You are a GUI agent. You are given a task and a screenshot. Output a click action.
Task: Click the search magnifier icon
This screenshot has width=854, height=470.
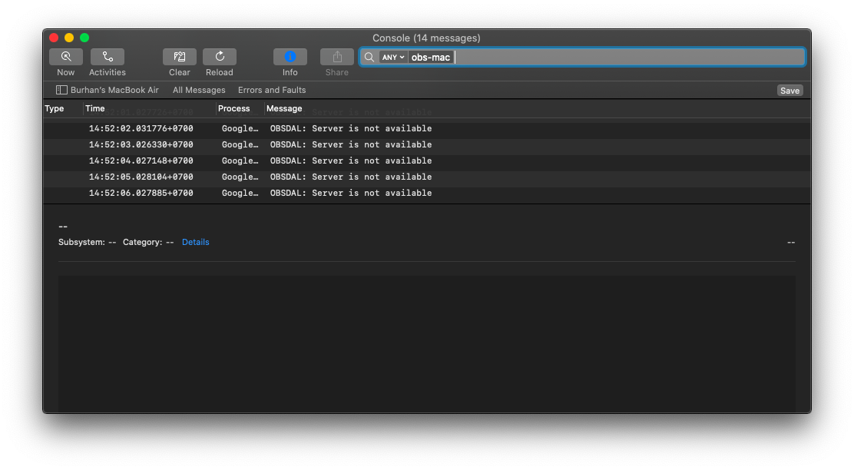[x=369, y=56]
